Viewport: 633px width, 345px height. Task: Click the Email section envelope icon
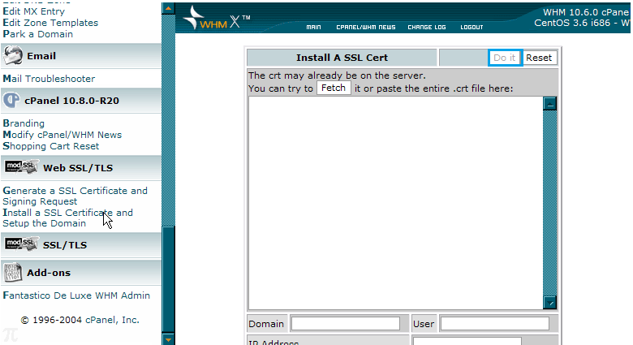(13, 56)
